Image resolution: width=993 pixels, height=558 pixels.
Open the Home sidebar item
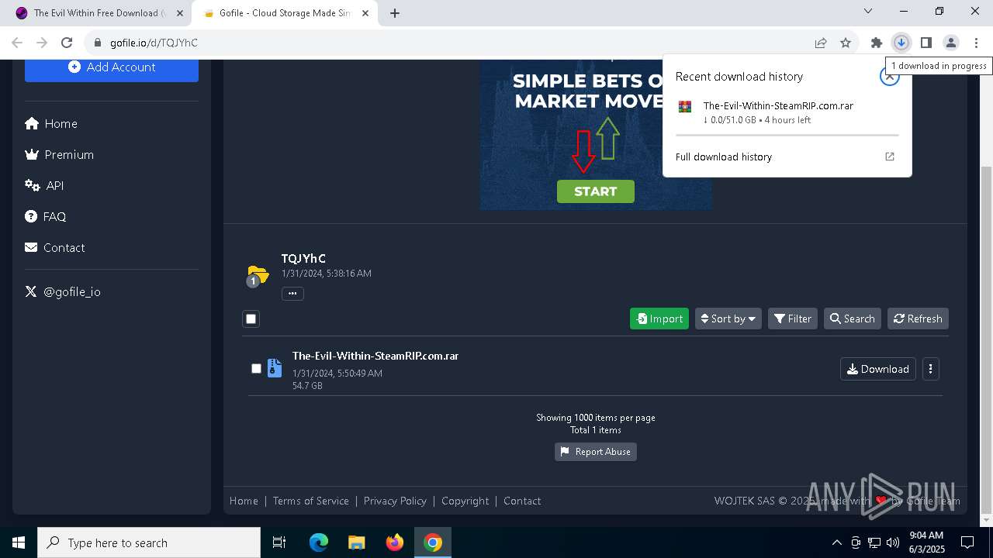(51, 123)
